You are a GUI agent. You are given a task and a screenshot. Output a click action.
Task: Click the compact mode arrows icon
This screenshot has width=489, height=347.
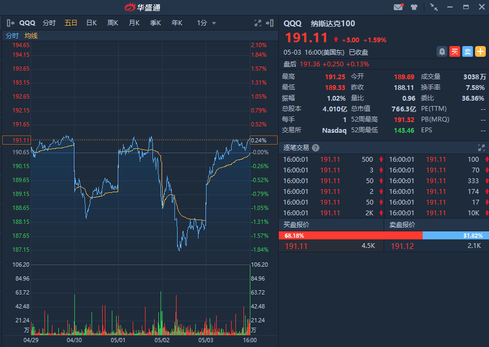click(x=434, y=7)
